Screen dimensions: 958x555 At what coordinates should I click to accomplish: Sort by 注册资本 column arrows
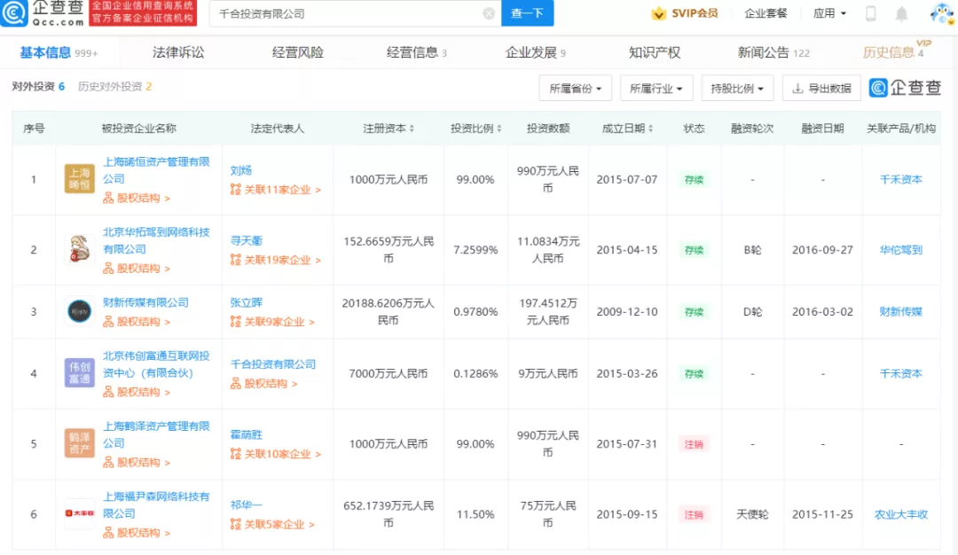(x=412, y=129)
